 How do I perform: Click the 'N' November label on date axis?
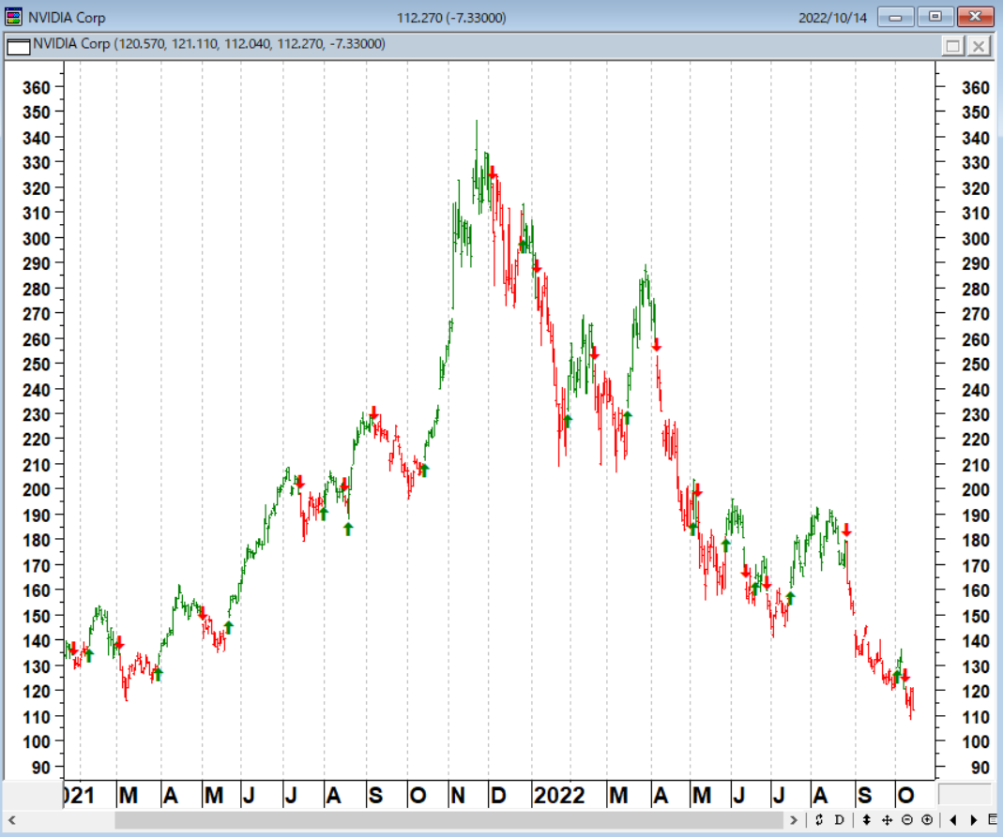click(x=457, y=796)
